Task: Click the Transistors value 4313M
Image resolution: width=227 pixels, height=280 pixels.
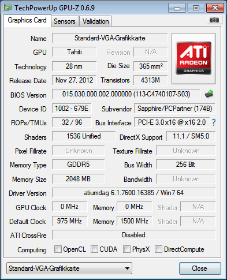Action: (151, 80)
